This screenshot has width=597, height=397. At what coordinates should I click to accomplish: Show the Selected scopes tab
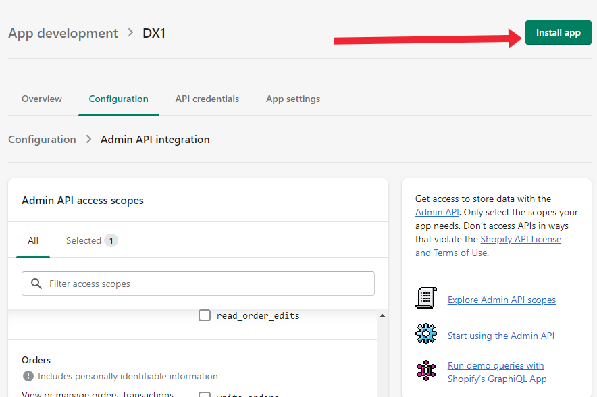(x=92, y=240)
